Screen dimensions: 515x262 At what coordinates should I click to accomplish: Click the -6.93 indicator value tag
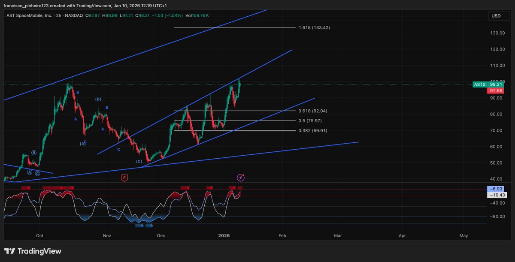tap(496, 189)
